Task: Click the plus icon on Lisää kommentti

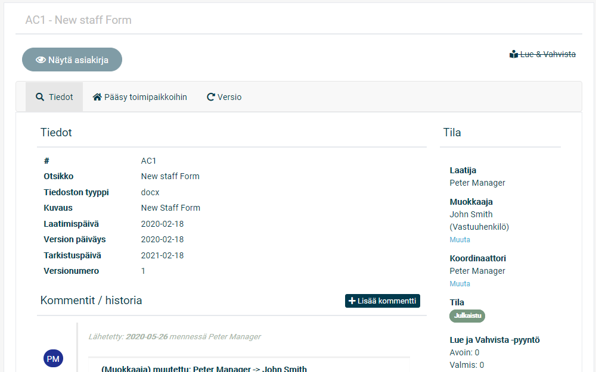Action: point(352,301)
